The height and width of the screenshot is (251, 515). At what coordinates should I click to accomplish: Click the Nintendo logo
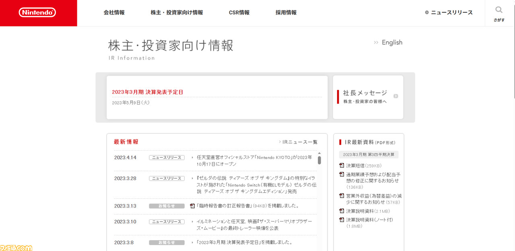pyautogui.click(x=37, y=12)
